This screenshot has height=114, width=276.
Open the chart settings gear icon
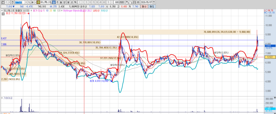click(x=138, y=2)
